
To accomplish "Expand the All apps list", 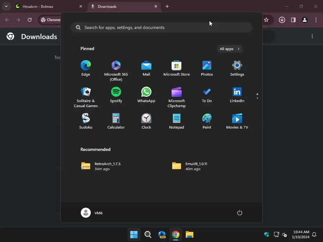I will (x=230, y=49).
